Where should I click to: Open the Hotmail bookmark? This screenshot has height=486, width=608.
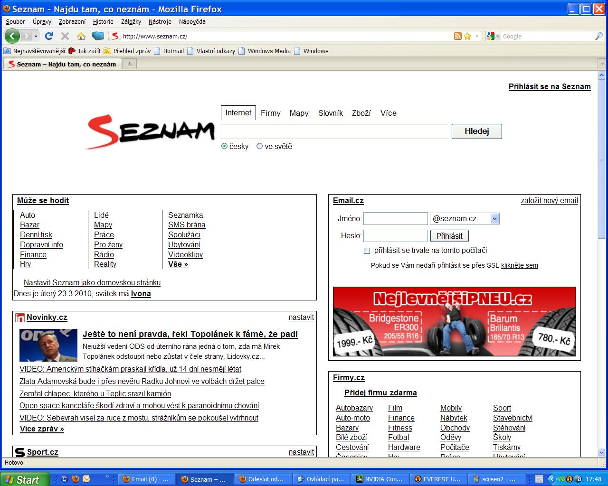pyautogui.click(x=169, y=51)
